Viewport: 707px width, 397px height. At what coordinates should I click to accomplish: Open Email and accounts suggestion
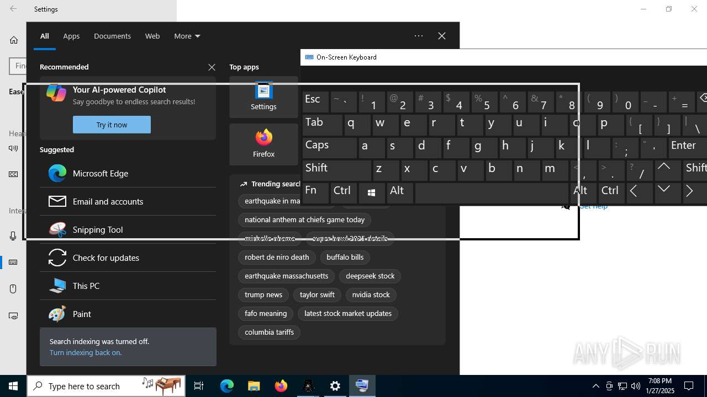(128, 201)
